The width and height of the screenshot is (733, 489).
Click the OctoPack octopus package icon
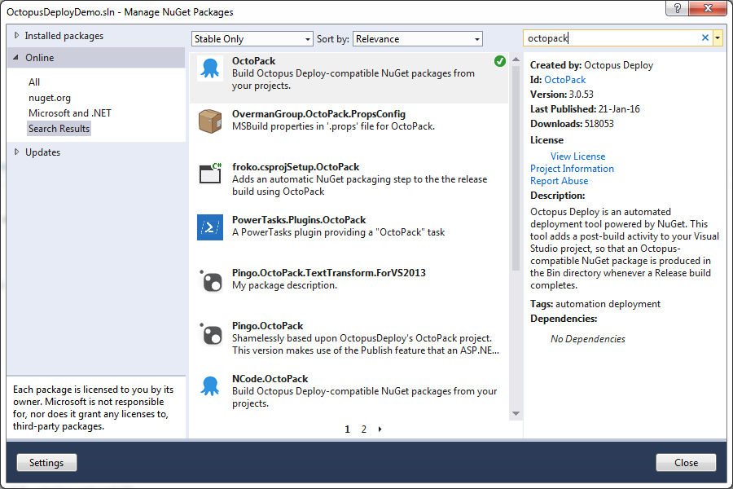(210, 68)
